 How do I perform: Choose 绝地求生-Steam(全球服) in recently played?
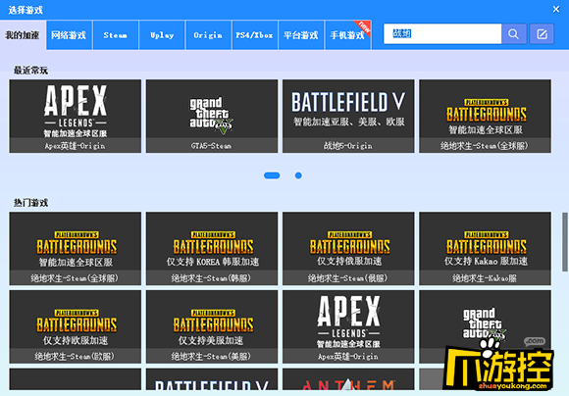tap(486, 116)
